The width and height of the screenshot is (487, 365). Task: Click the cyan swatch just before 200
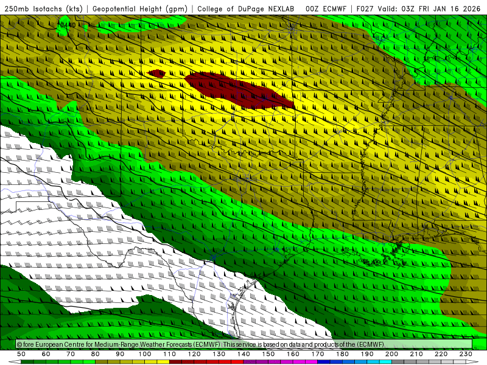[x=385, y=362]
